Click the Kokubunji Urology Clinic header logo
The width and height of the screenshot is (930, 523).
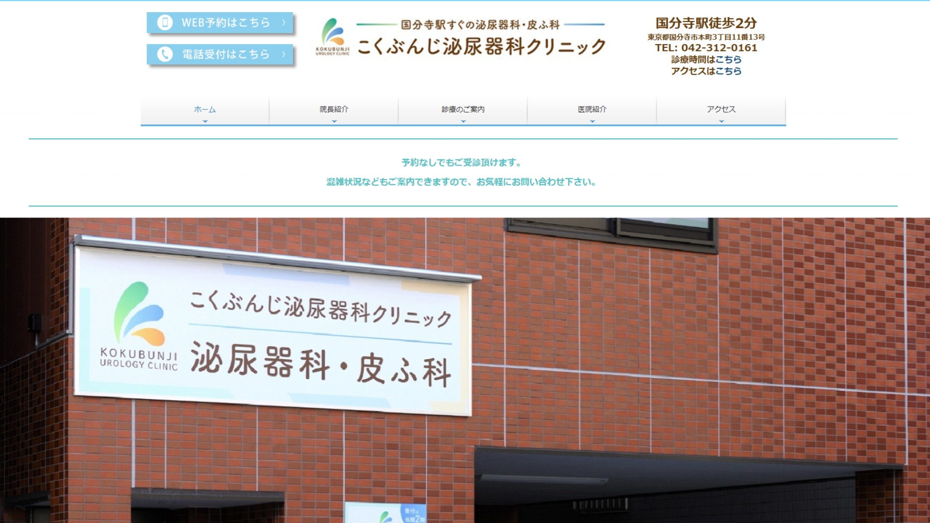point(332,37)
